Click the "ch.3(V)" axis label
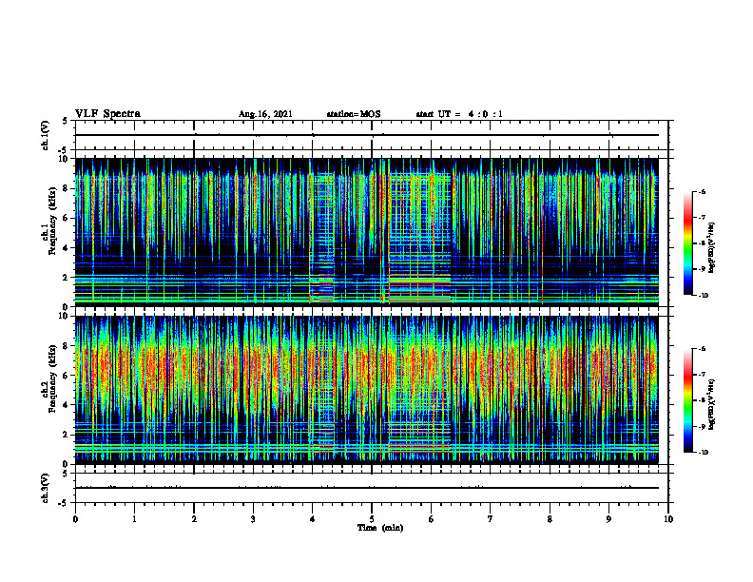This screenshot has width=753, height=582. (x=46, y=488)
